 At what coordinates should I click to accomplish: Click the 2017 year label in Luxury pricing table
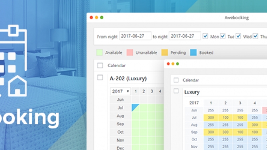[x=194, y=103]
